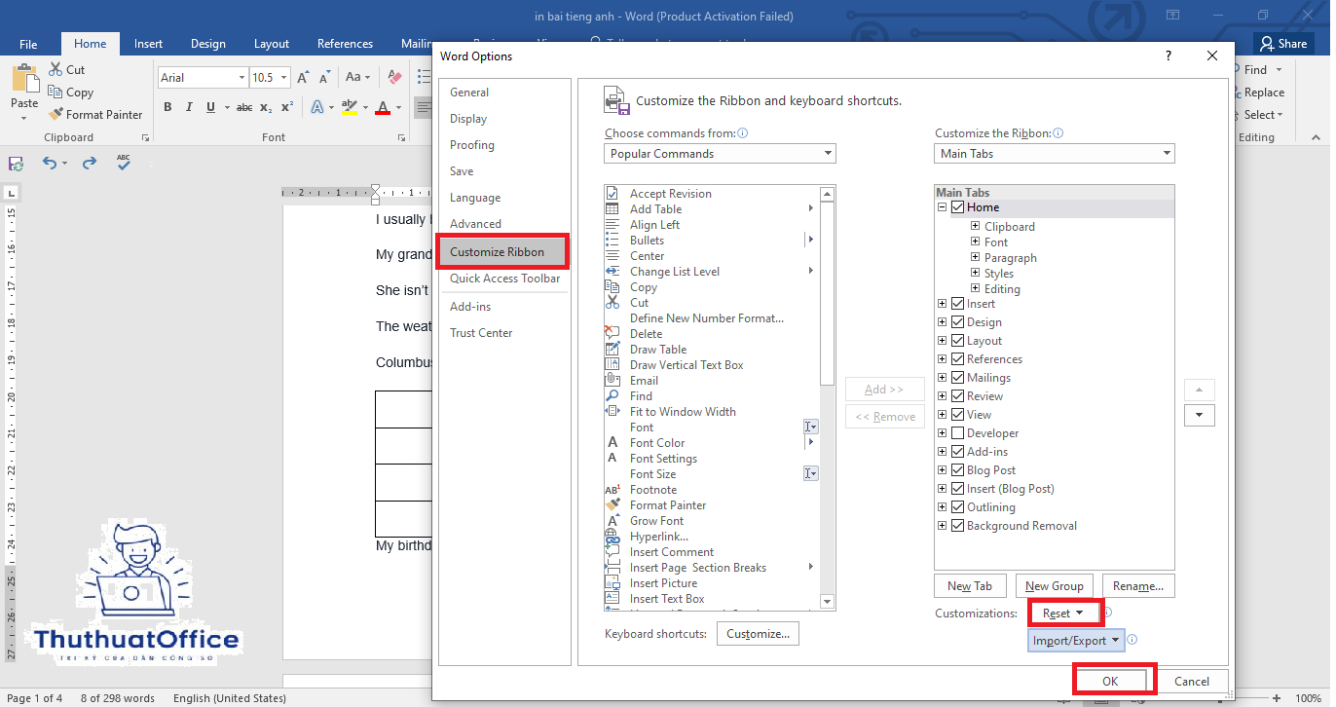1336x707 pixels.
Task: Click Customize keyboard shortcuts button
Action: pyautogui.click(x=758, y=634)
